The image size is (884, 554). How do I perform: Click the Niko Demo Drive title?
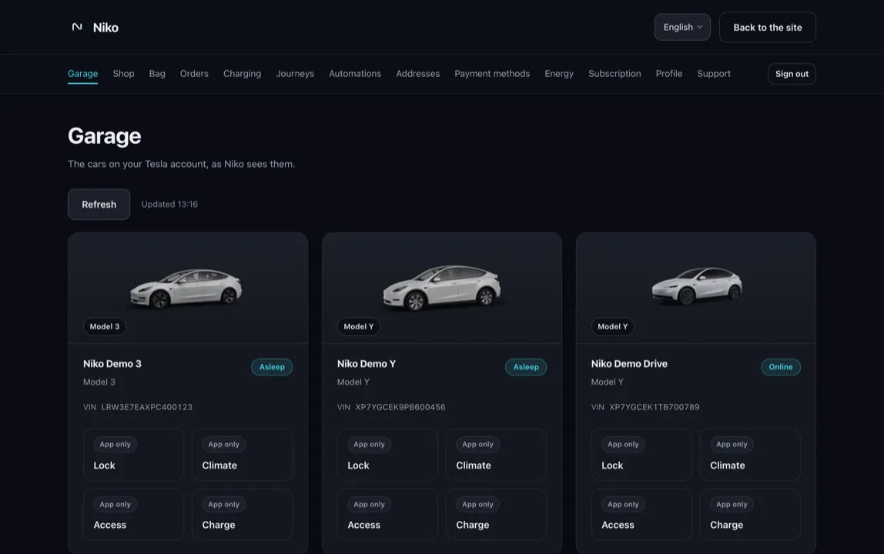click(629, 363)
